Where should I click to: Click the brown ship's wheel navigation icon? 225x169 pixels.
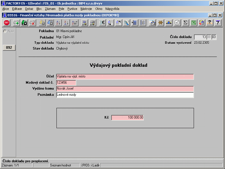[x=161, y=23]
